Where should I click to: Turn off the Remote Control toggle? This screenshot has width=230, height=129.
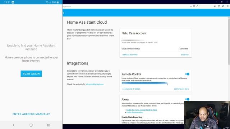pos(187,74)
